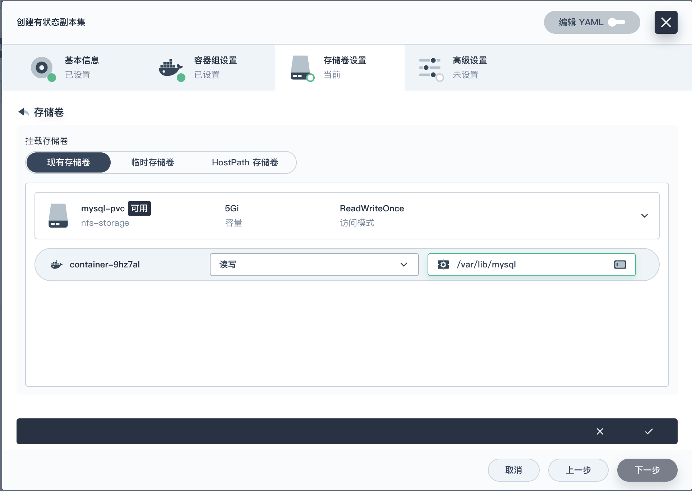Expand the mysql-pvc volume dropdown chevron
The image size is (692, 491).
644,216
